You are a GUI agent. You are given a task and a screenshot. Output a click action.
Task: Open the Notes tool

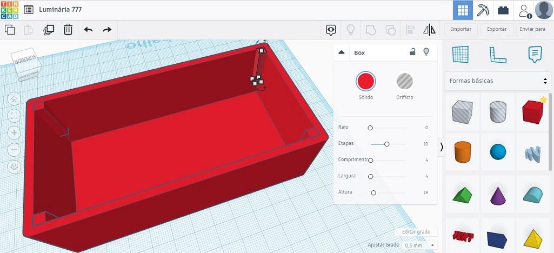[535, 55]
